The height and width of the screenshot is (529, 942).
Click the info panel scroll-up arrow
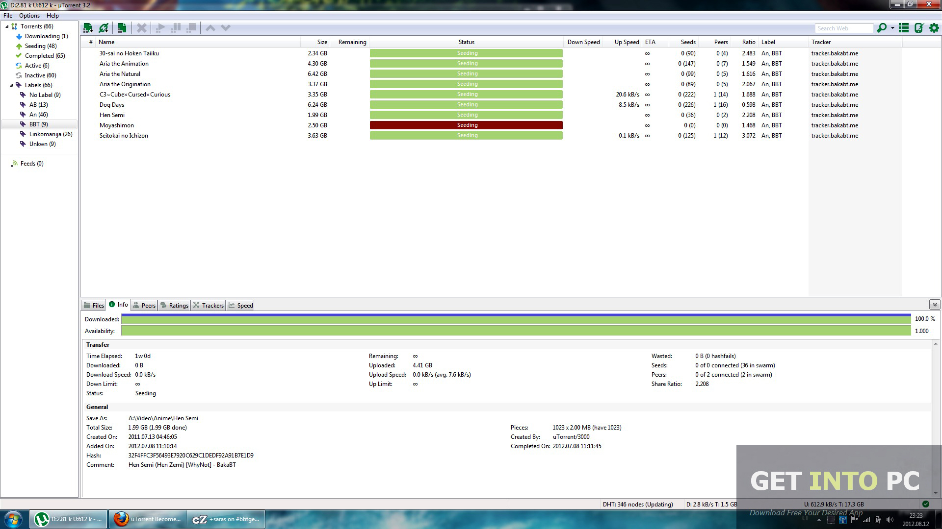tap(936, 344)
